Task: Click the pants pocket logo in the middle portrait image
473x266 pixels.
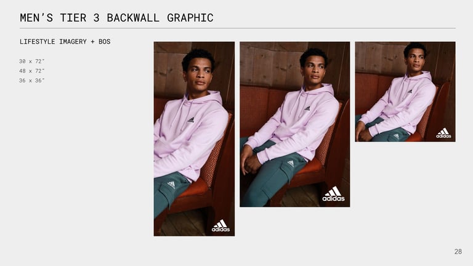Action: point(291,163)
